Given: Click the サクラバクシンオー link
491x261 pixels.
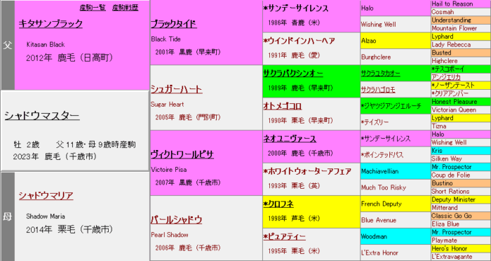Looking at the screenshot, I should [x=293, y=73].
